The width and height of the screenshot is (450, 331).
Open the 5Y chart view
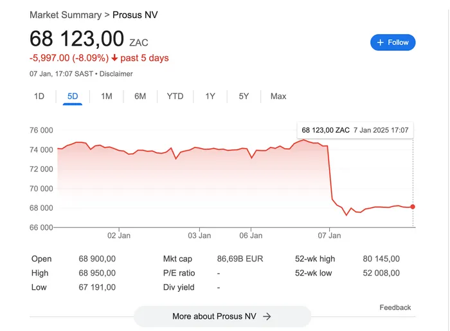244,97
